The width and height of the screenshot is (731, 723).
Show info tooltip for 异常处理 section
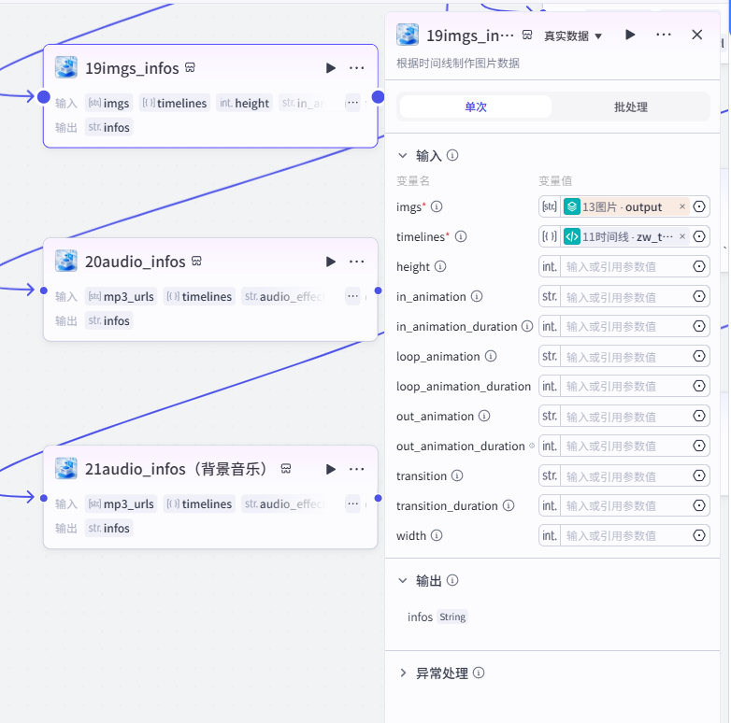(479, 673)
